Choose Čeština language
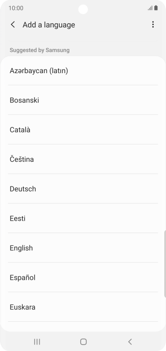The image size is (166, 351). 83,159
